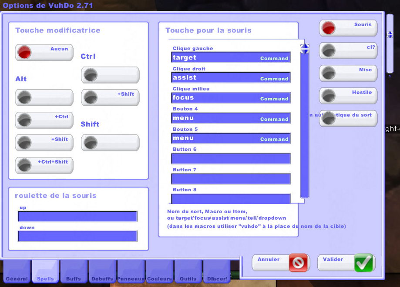Select the radio button directly under Ctrl heading
The width and height of the screenshot is (400, 287).
point(110,75)
